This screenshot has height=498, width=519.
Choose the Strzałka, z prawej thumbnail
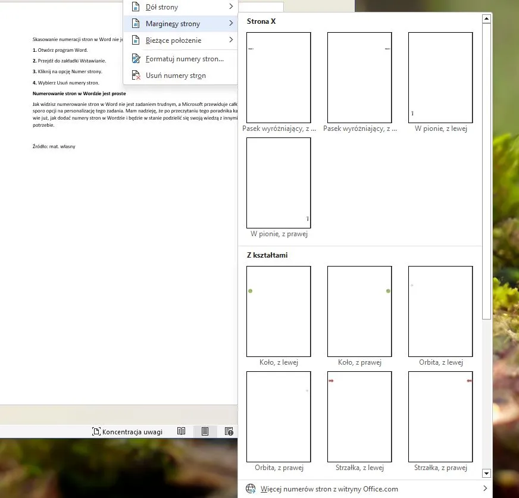(x=440, y=416)
